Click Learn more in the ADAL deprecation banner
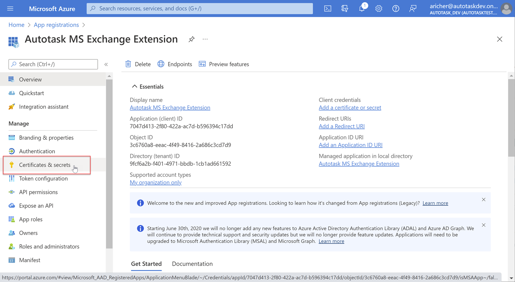 click(x=331, y=241)
